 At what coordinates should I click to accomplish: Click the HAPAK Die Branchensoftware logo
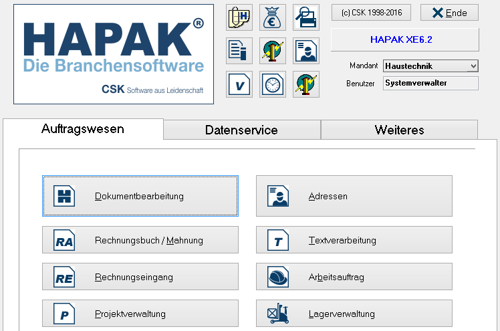(114, 54)
